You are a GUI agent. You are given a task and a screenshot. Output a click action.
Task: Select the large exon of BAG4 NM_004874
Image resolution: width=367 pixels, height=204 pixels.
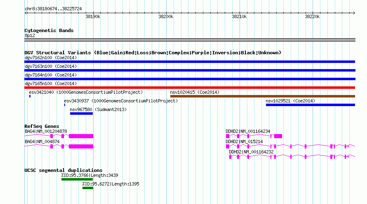tap(81, 146)
